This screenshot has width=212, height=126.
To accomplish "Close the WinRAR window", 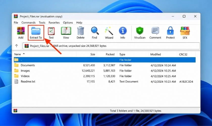I will tap(195, 16).
